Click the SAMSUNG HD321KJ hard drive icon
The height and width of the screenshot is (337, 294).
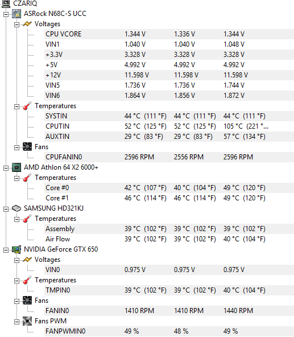point(16,208)
